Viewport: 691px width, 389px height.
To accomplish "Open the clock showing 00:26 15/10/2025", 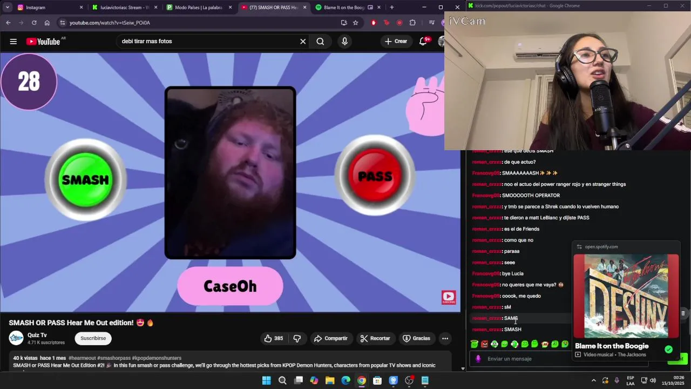I will 674,381.
